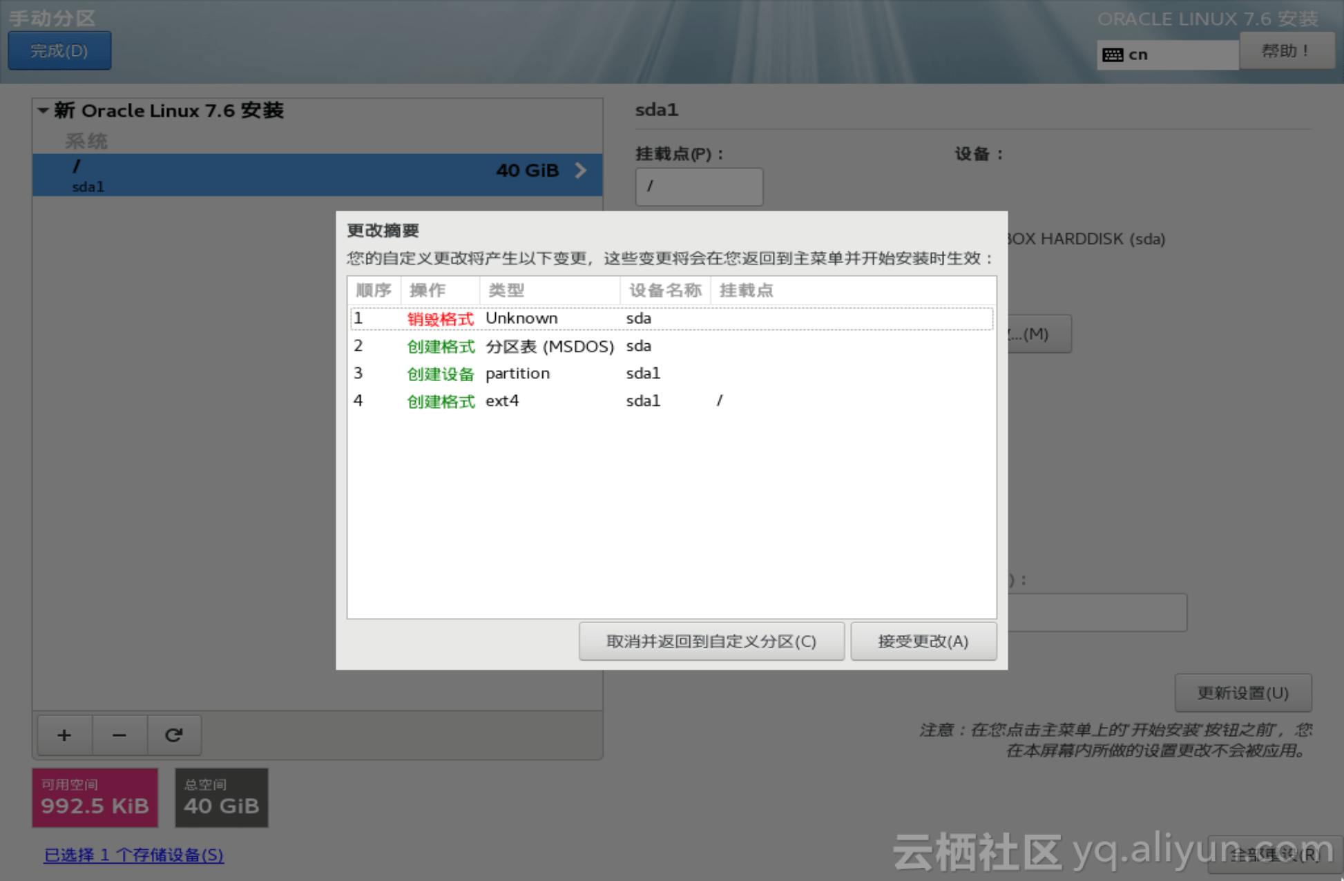The image size is (1344, 881).
Task: Open the selected storage devices link
Action: tap(133, 855)
